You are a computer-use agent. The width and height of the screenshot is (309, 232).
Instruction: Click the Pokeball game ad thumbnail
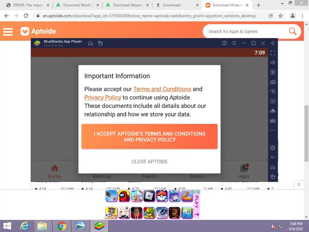[x=162, y=196]
